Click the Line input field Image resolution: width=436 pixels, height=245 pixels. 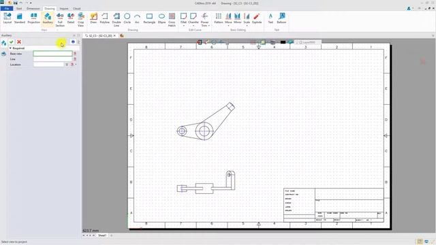[x=52, y=59]
